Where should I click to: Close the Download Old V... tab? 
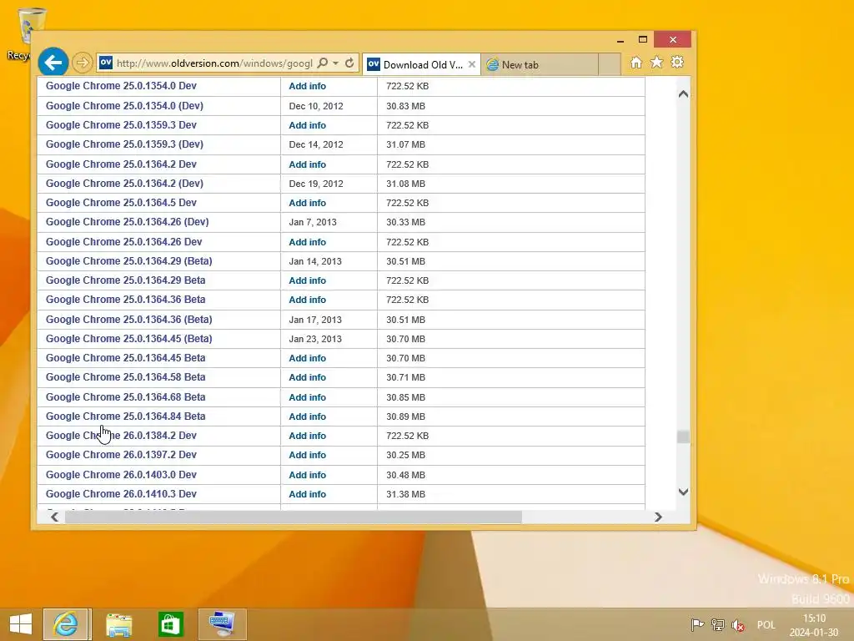[472, 64]
